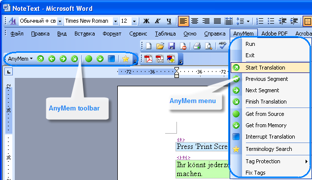Screen dimensions: 312x180
Task: Click Get from Source circle in toolbar
Action: (89, 59)
